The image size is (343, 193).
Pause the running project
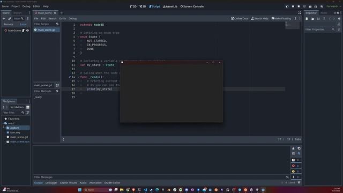293,6
